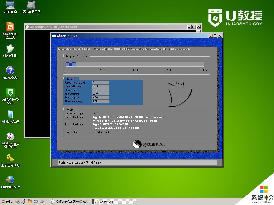Click the MB copied value 100
The image size is (274, 205).
101,90
